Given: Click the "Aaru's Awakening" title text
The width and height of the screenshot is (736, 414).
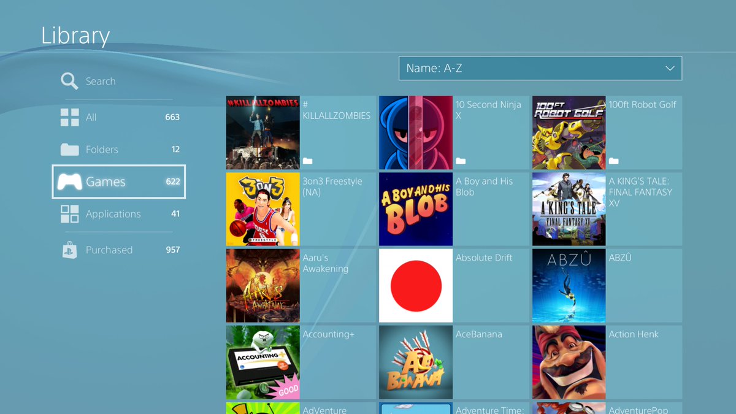Looking at the screenshot, I should point(326,263).
